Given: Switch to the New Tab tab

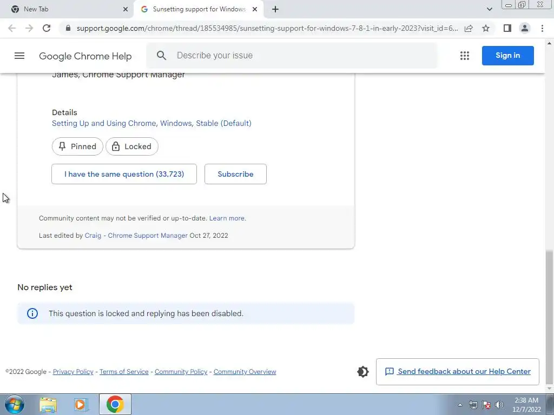Looking at the screenshot, I should click(x=67, y=10).
